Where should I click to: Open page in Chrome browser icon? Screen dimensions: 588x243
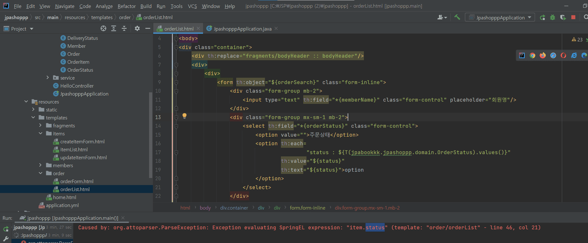point(532,55)
